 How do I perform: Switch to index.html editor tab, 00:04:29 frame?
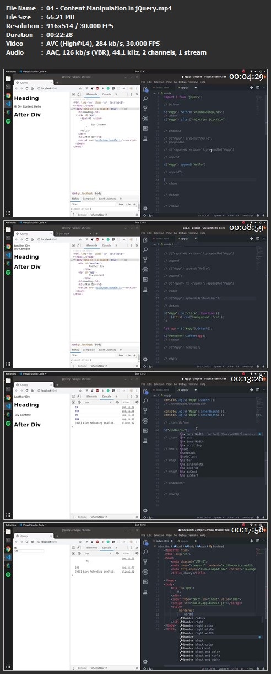[161, 88]
